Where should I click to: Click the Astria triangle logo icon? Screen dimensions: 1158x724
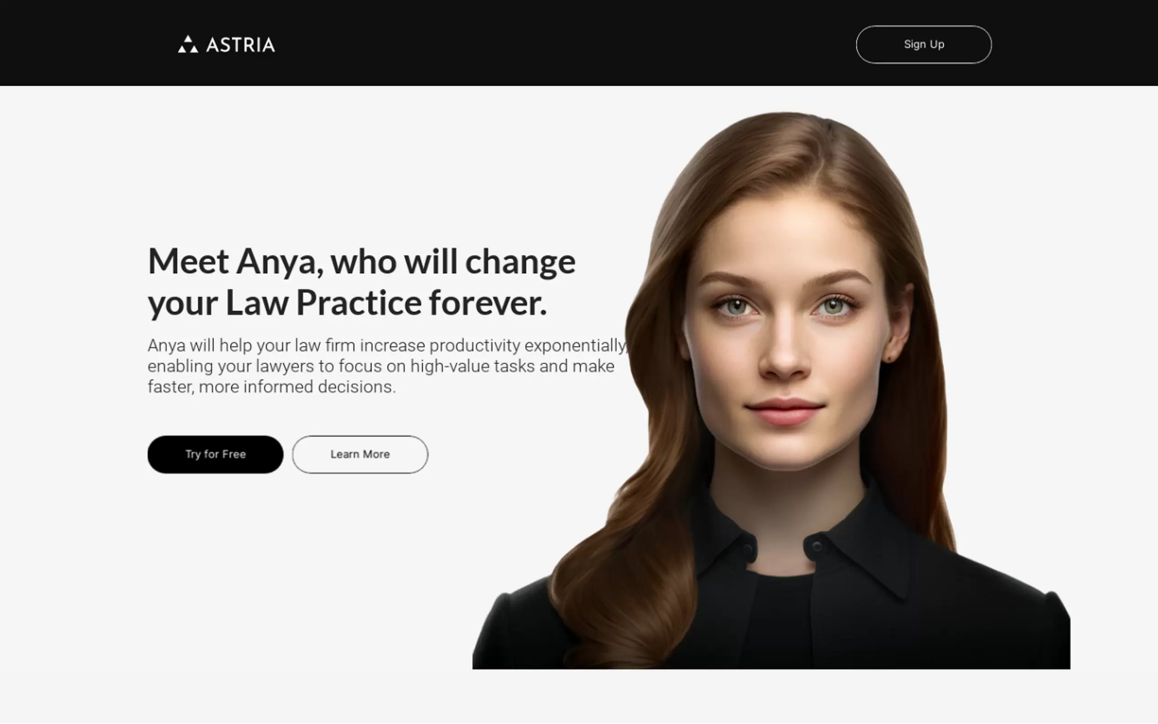pyautogui.click(x=188, y=44)
